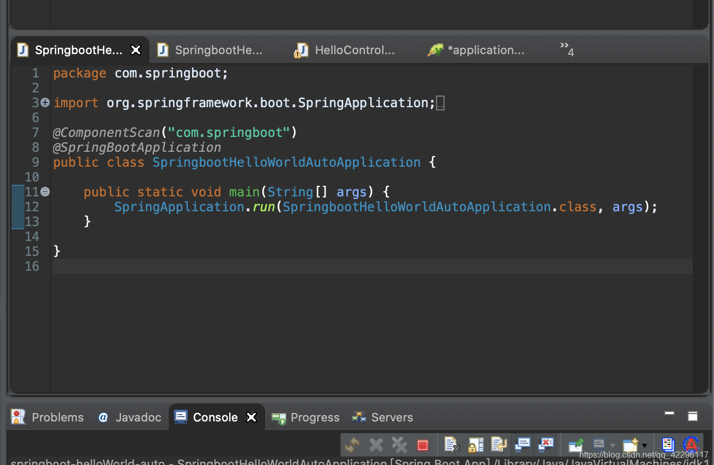Click Open Console icon
Viewport: 714px width, 465px height.
coord(630,445)
